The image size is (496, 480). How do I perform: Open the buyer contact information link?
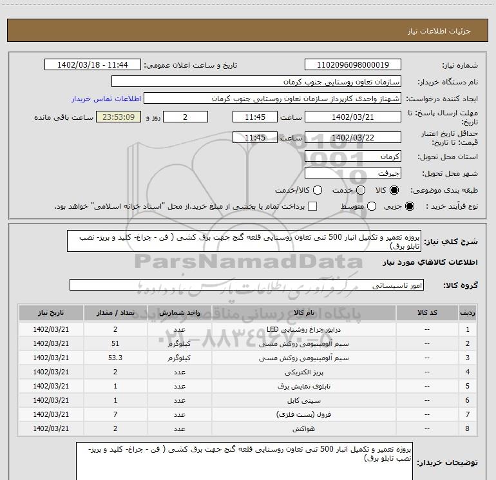[106, 99]
